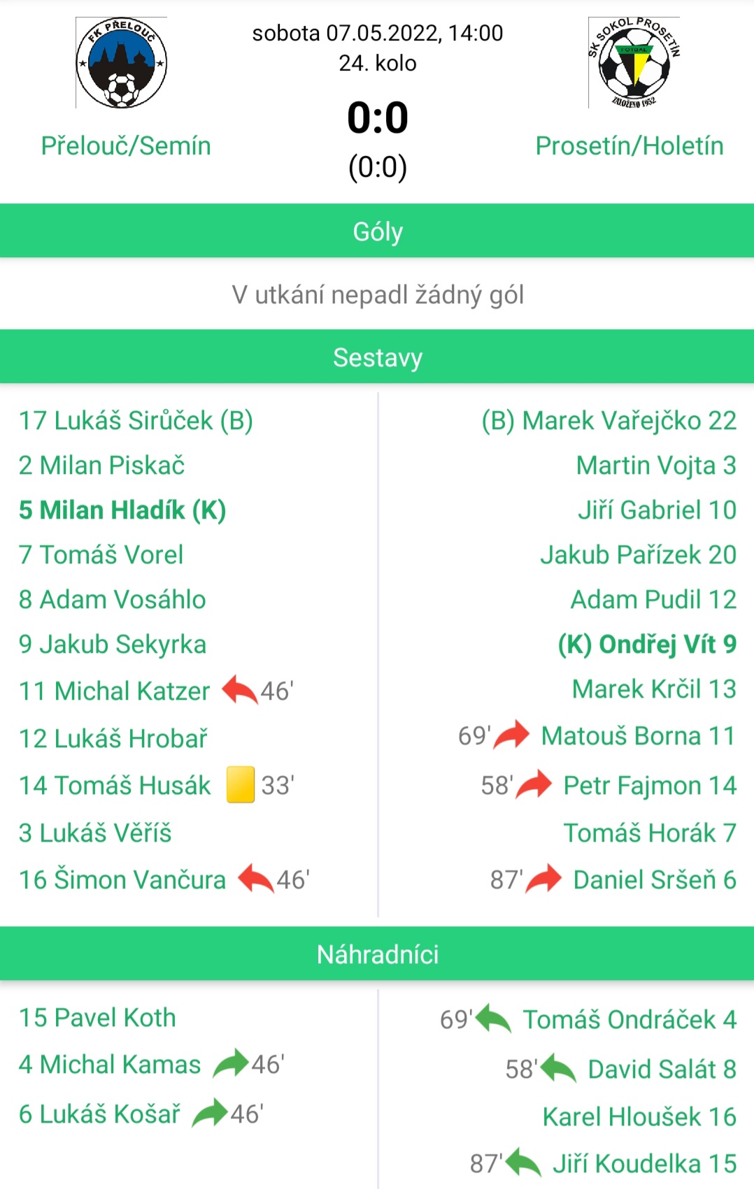This screenshot has width=754, height=1189.
Task: Select the Sestavy section header
Action: [377, 357]
